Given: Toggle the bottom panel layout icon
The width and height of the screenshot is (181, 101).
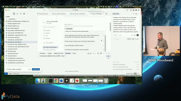Looking at the screenshot, I should coord(133,10).
